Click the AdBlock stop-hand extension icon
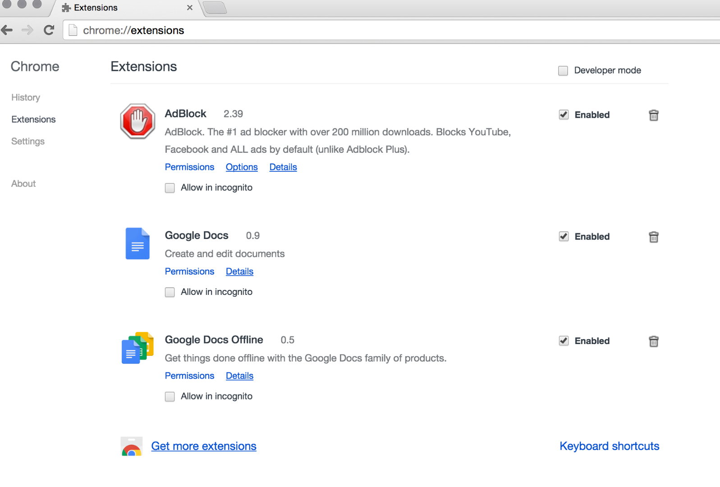This screenshot has width=720, height=487. click(138, 121)
